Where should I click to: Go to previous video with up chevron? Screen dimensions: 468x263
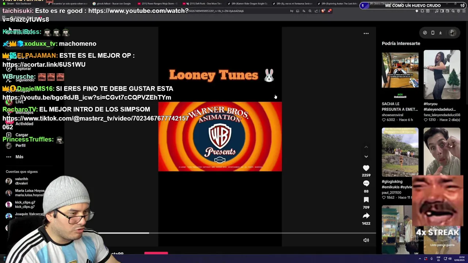pyautogui.click(x=366, y=147)
